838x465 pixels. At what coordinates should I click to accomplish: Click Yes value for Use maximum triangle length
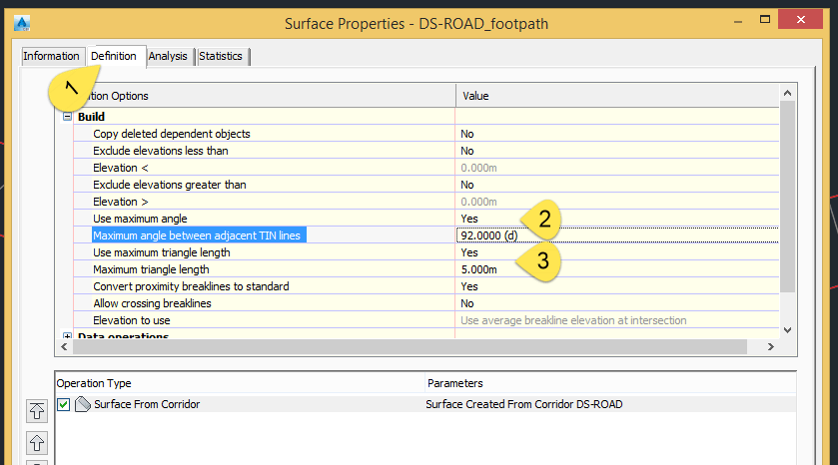click(469, 252)
